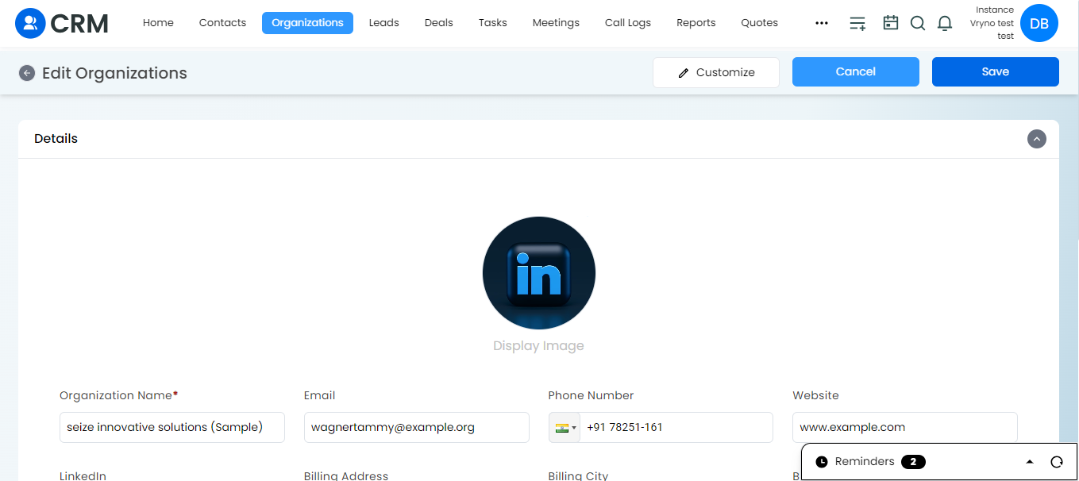Viewport: 1079px width, 481px height.
Task: Open the Meetings module
Action: tap(556, 23)
